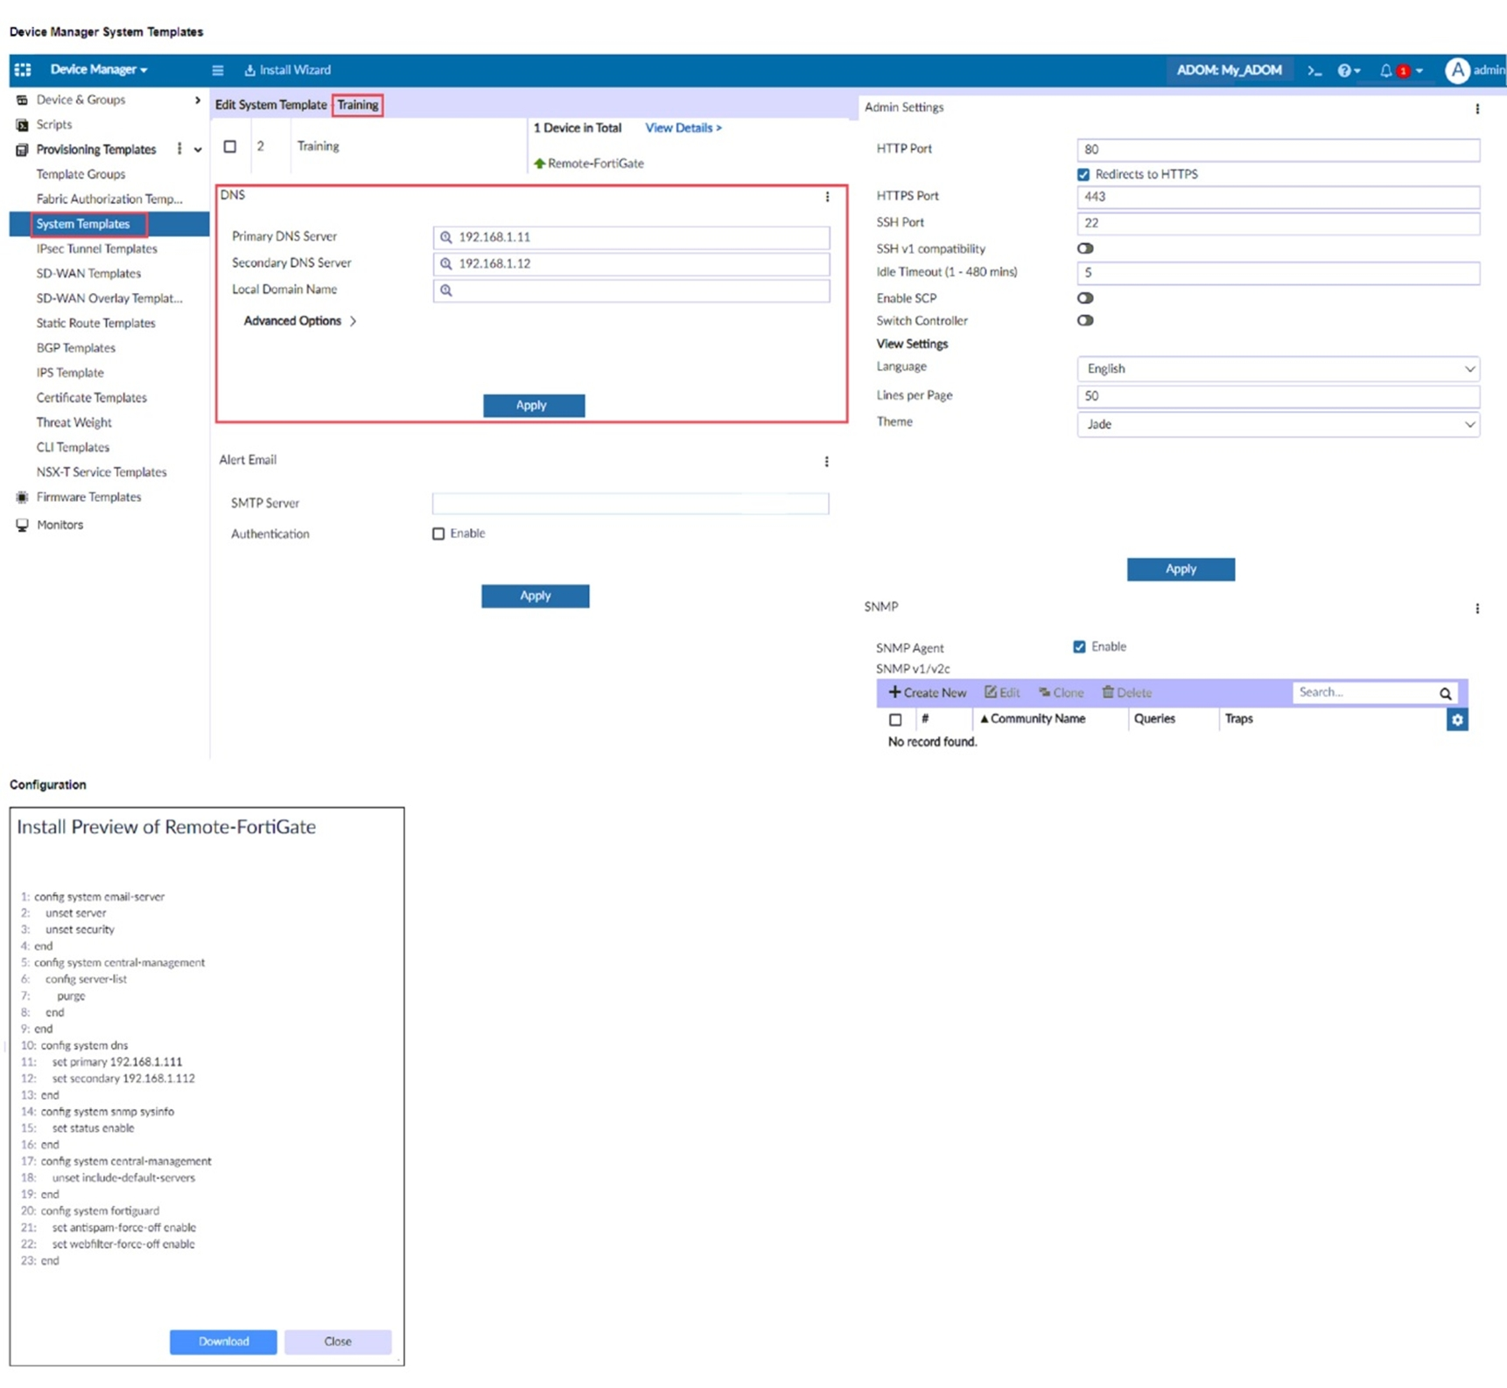Toggle SSH v1 compatibility switch
1507x1388 pixels.
[1085, 248]
